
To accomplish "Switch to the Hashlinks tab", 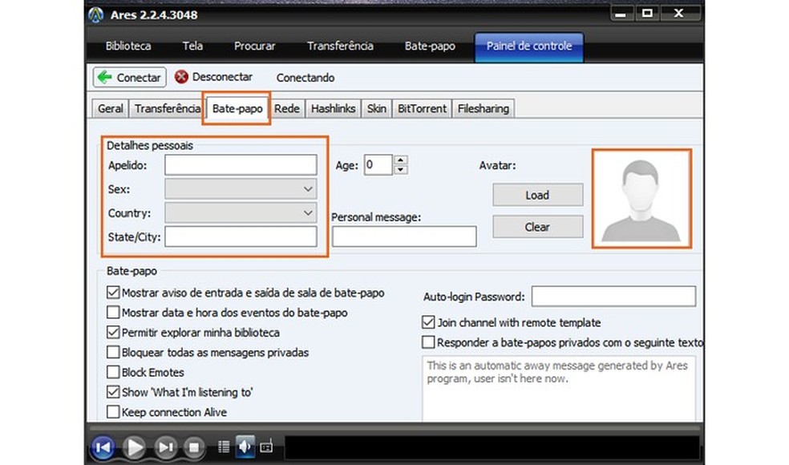I will tap(333, 108).
